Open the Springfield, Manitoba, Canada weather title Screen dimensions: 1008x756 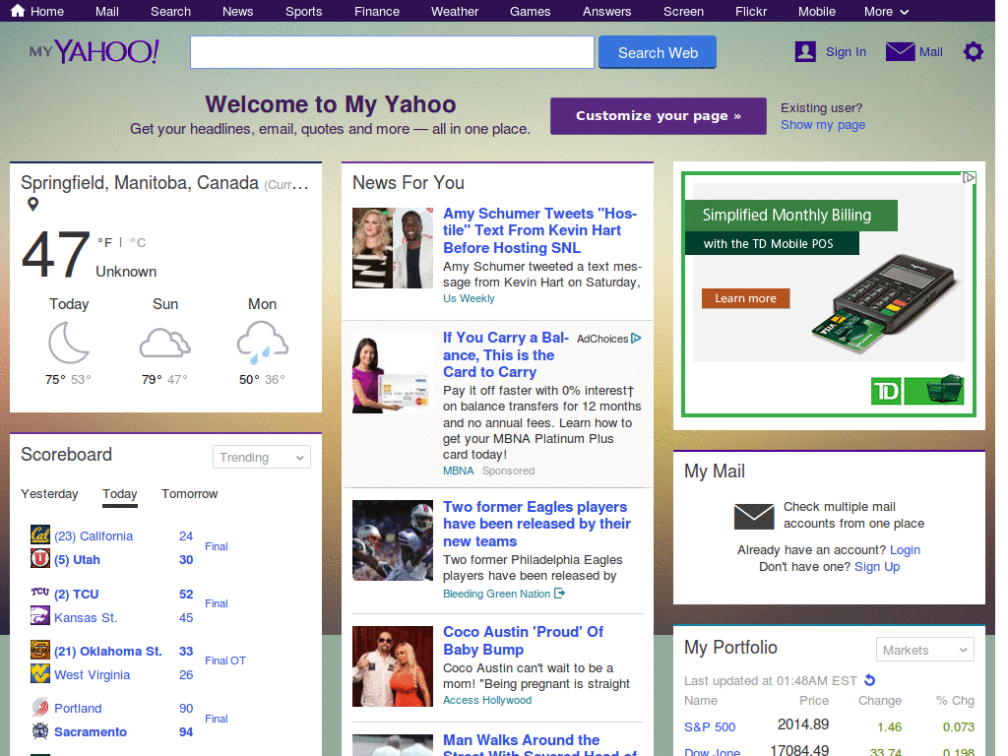pyautogui.click(x=140, y=182)
